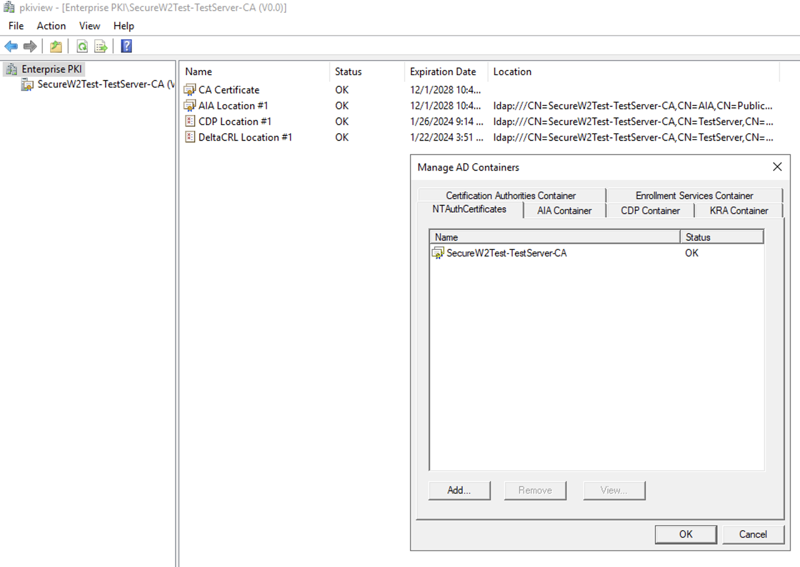The image size is (800, 567).
Task: Click the Forward arrow toolbar icon
Action: coord(30,46)
